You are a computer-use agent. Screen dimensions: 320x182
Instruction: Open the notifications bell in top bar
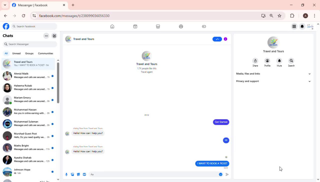[302, 26]
